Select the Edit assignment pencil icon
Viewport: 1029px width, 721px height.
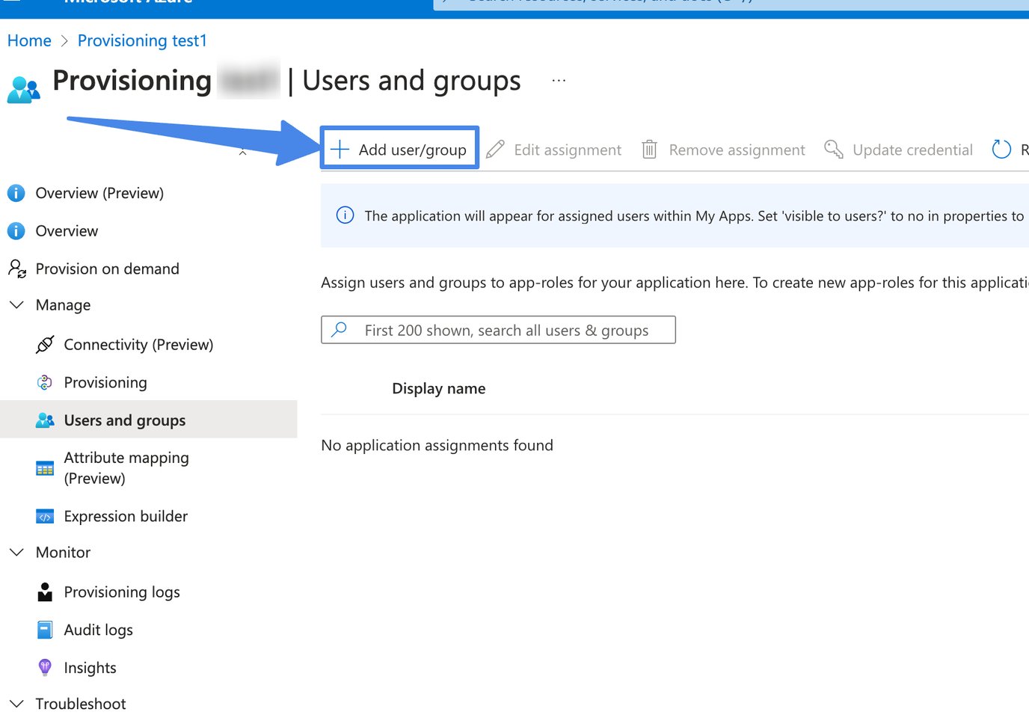coord(495,149)
